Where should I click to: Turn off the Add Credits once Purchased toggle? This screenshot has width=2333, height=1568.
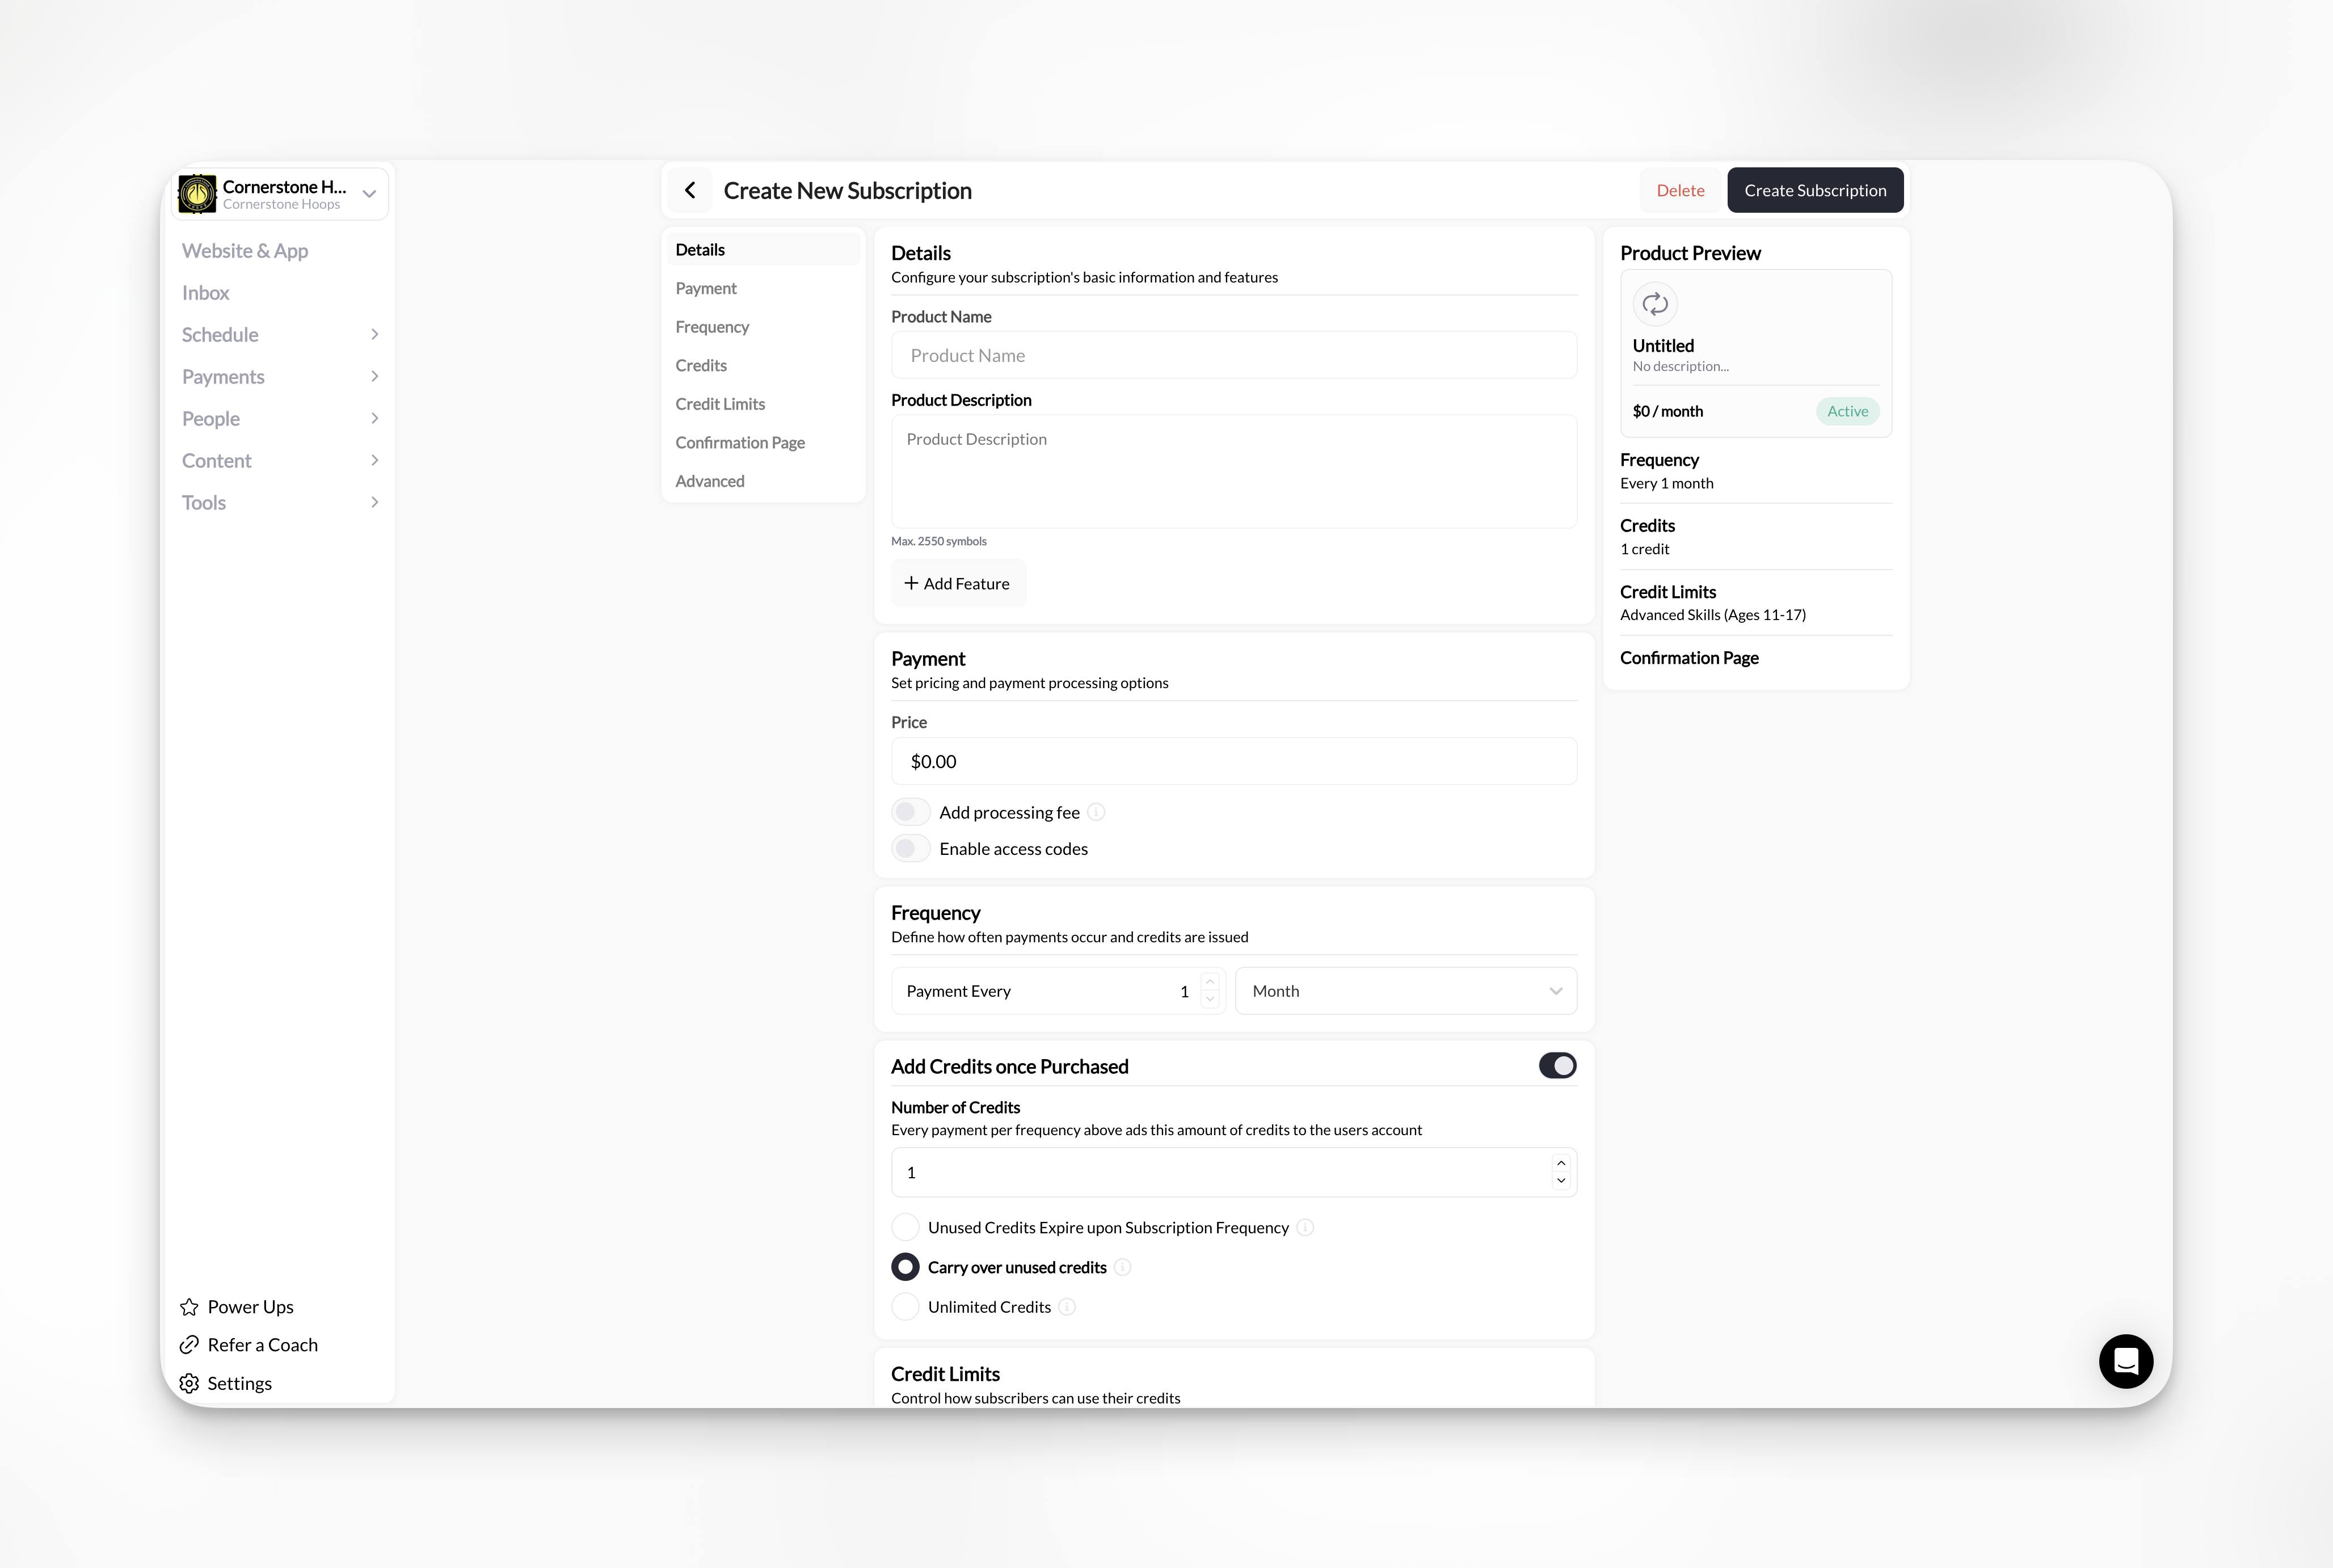[1557, 1065]
